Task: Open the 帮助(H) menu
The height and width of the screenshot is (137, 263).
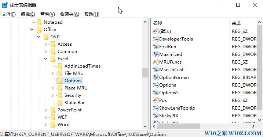Action: pos(92,14)
